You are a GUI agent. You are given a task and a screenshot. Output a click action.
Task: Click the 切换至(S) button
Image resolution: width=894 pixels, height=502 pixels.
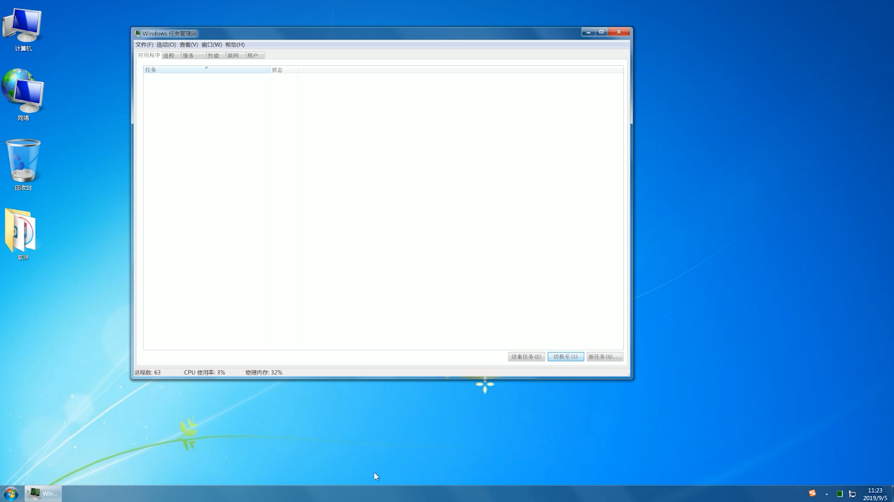(x=566, y=357)
